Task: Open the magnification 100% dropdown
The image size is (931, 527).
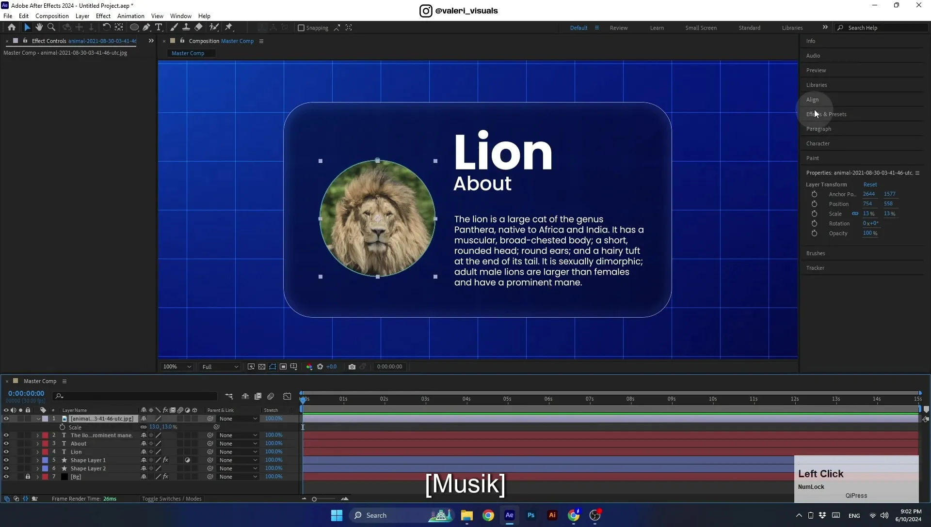Action: tap(177, 367)
